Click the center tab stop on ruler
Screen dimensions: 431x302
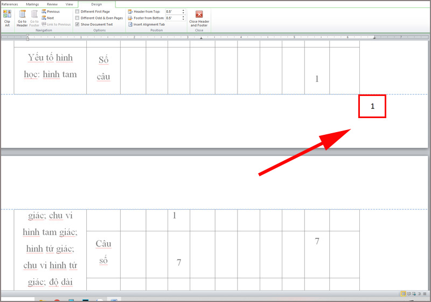point(201,38)
